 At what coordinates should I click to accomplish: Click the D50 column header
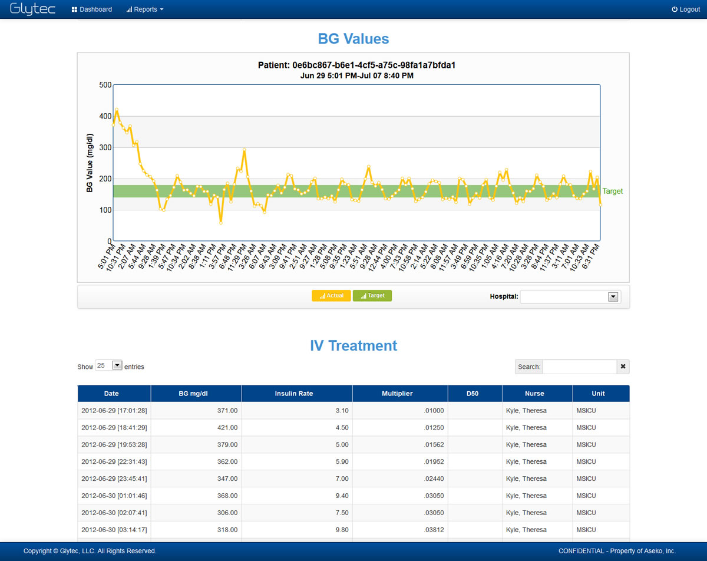click(x=474, y=394)
